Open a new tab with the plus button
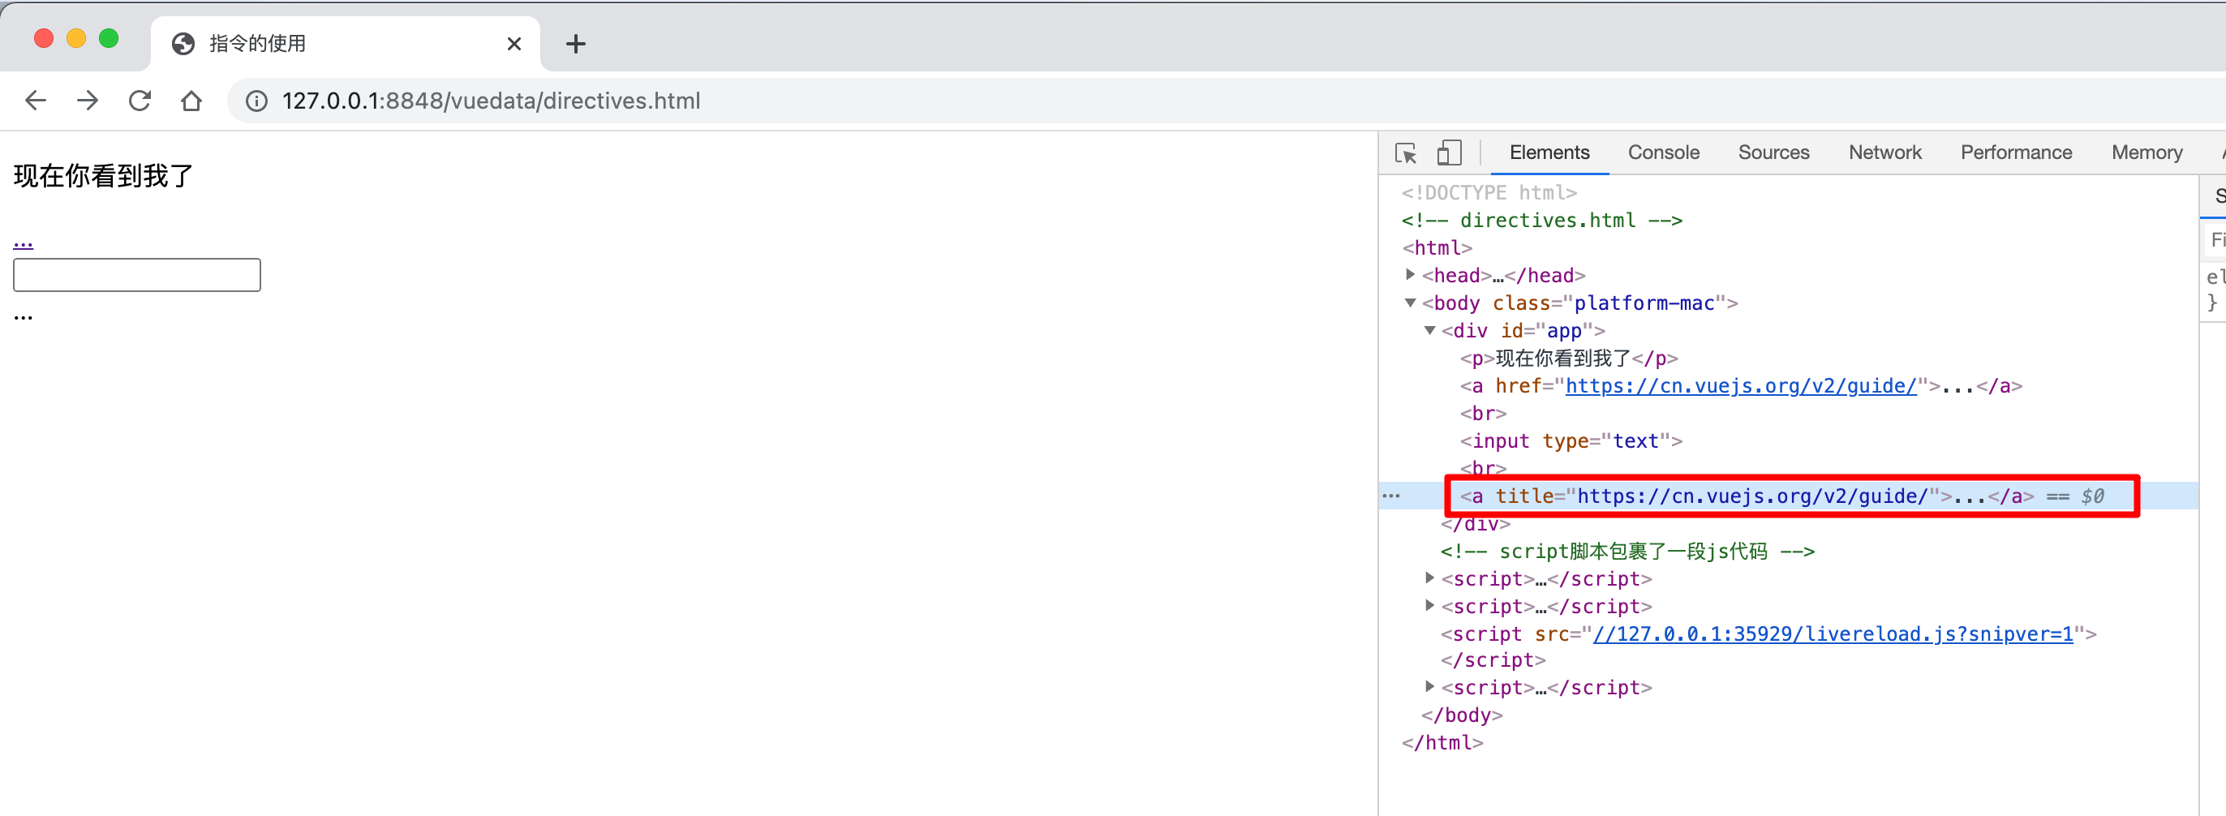 click(x=575, y=43)
